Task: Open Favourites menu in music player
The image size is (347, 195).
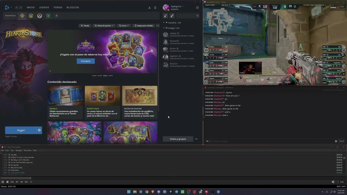Action: coord(27,151)
